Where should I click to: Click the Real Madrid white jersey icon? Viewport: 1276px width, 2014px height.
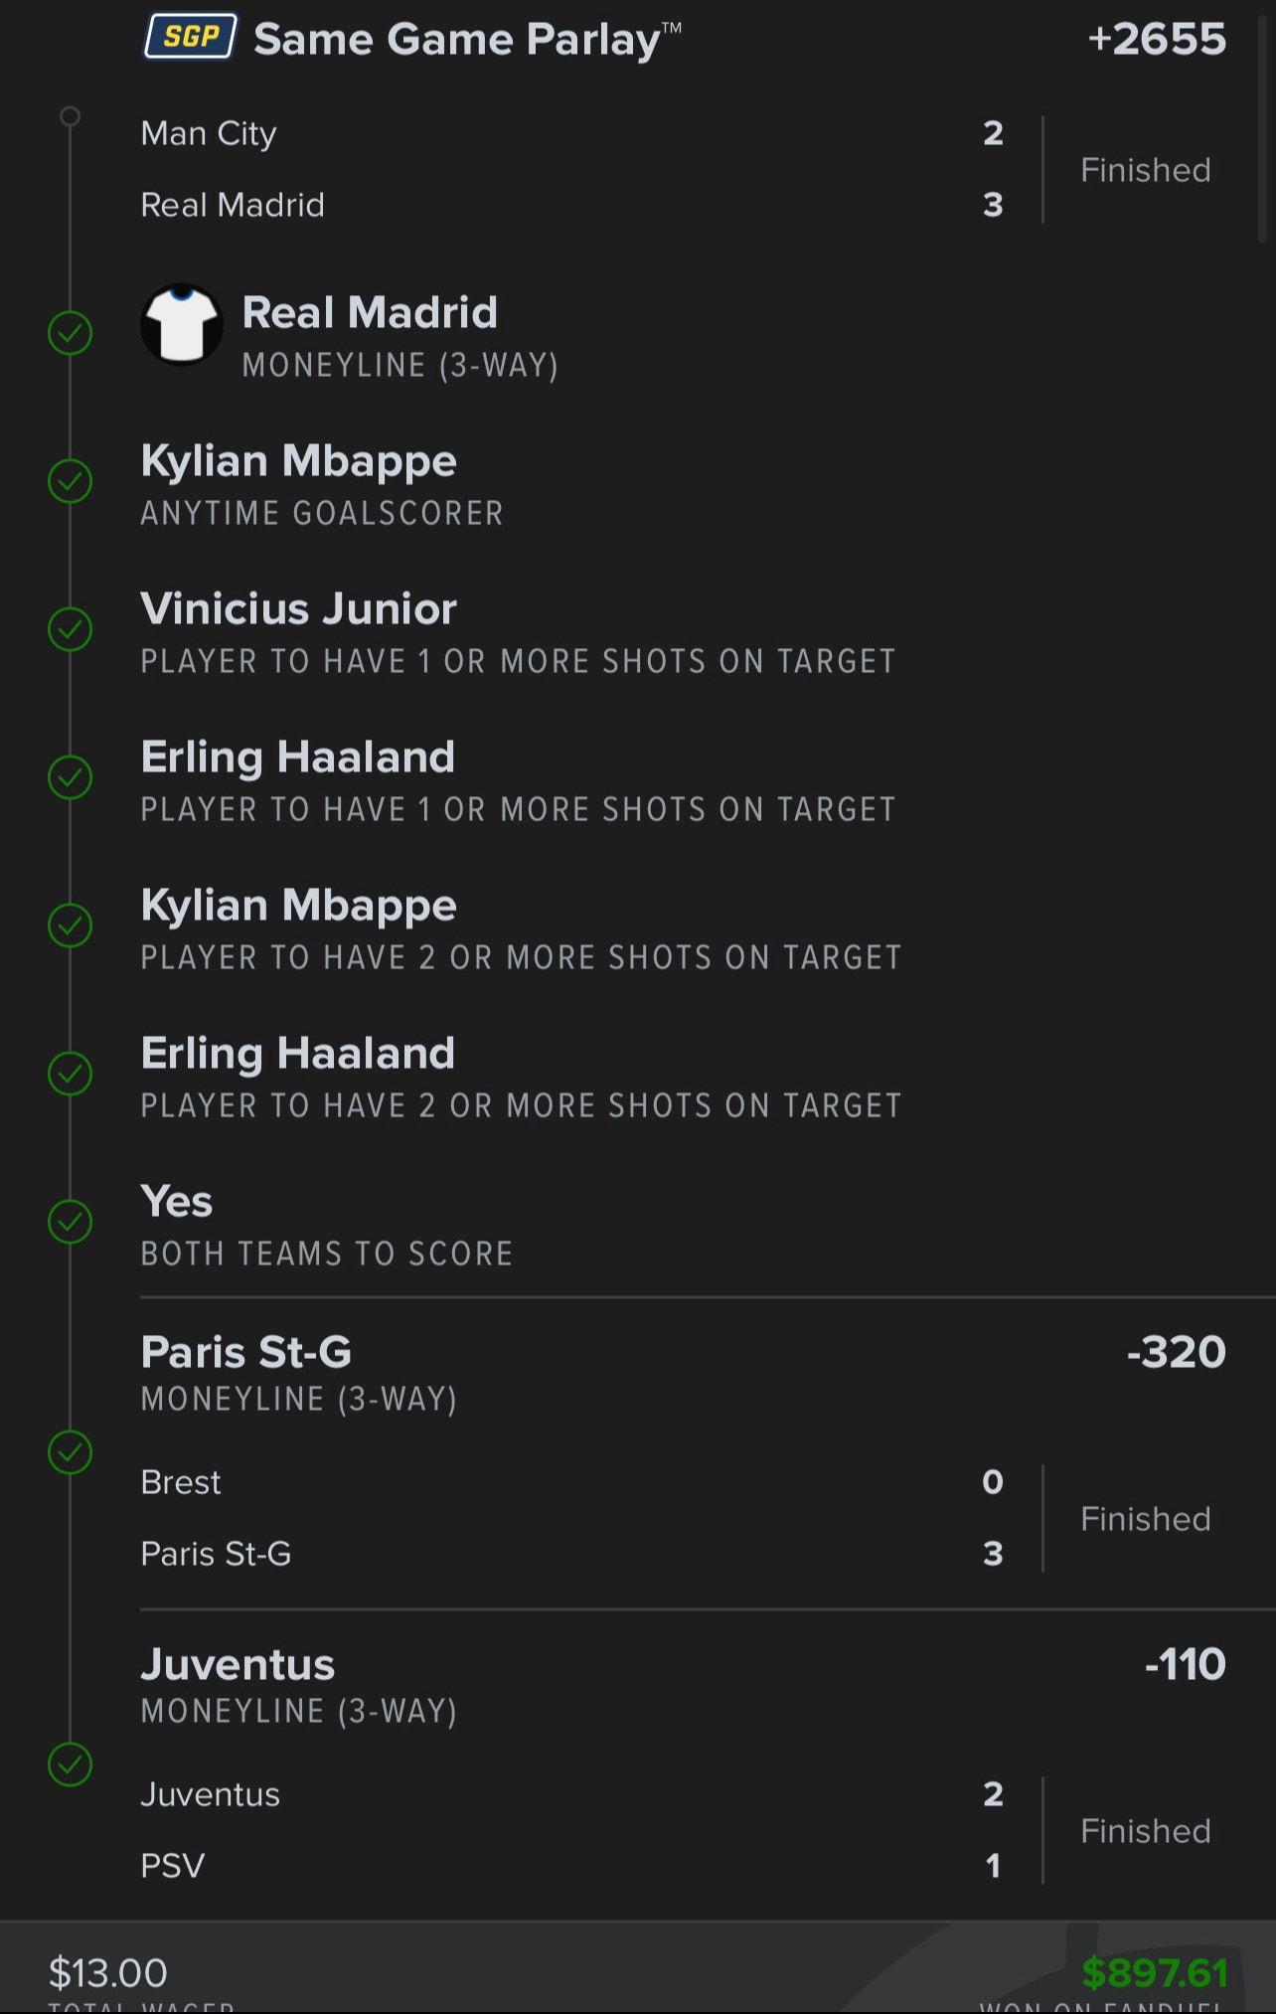click(x=181, y=325)
